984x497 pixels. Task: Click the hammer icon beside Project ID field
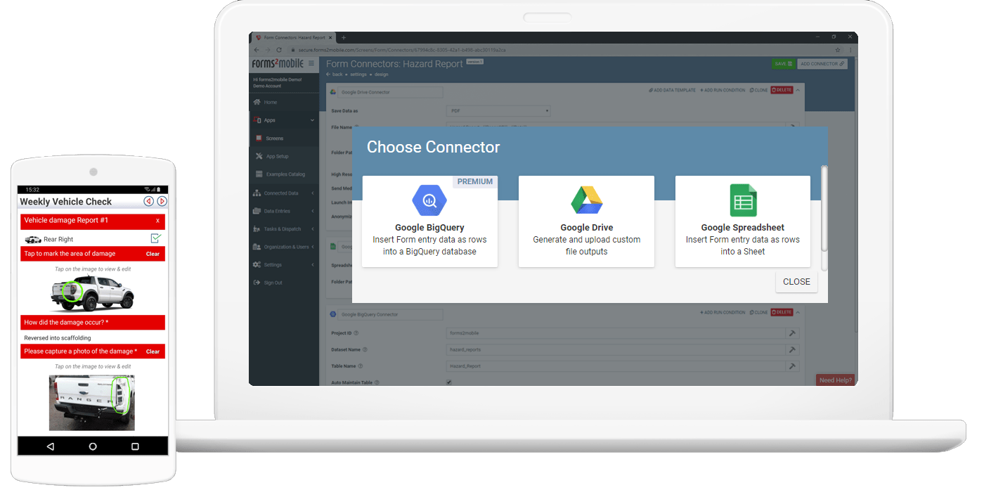pyautogui.click(x=792, y=333)
